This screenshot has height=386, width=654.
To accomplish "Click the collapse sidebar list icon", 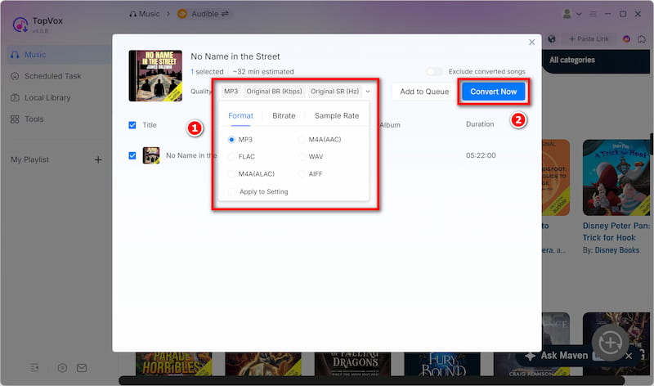I will coord(34,368).
